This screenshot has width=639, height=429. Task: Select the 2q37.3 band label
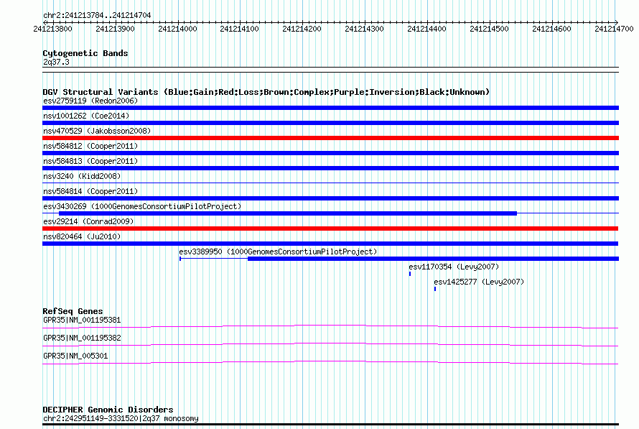tap(56, 63)
